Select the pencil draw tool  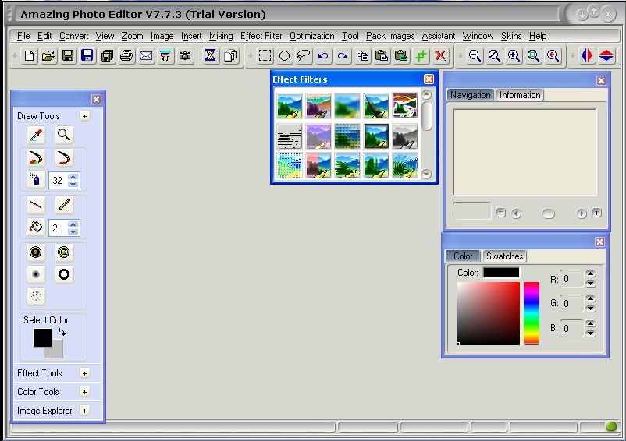pos(64,205)
